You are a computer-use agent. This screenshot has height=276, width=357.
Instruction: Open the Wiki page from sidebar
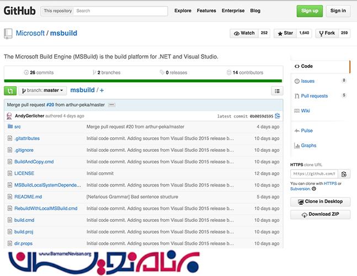pyautogui.click(x=305, y=111)
